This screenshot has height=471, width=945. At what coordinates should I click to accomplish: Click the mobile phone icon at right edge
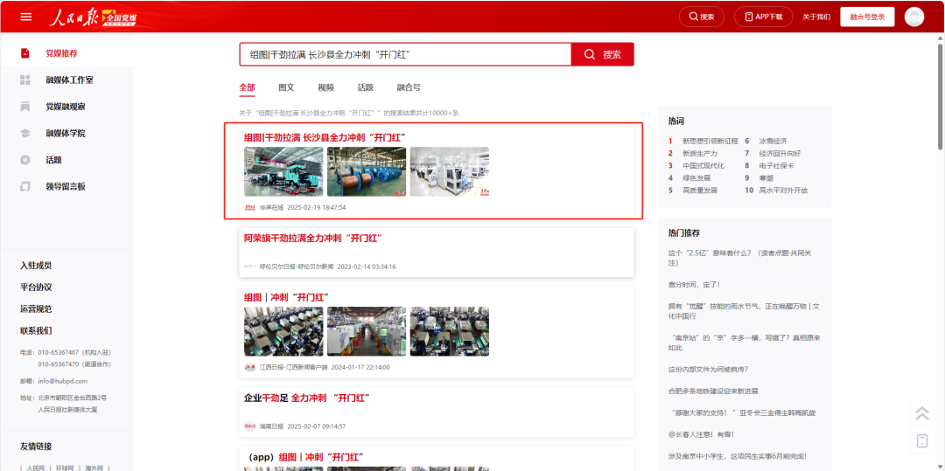[x=921, y=441]
